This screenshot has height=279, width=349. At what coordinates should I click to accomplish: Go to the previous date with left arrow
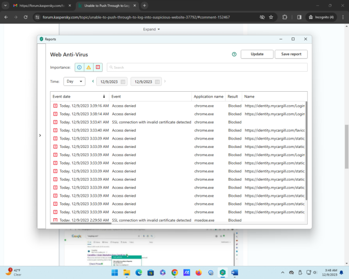click(x=93, y=81)
